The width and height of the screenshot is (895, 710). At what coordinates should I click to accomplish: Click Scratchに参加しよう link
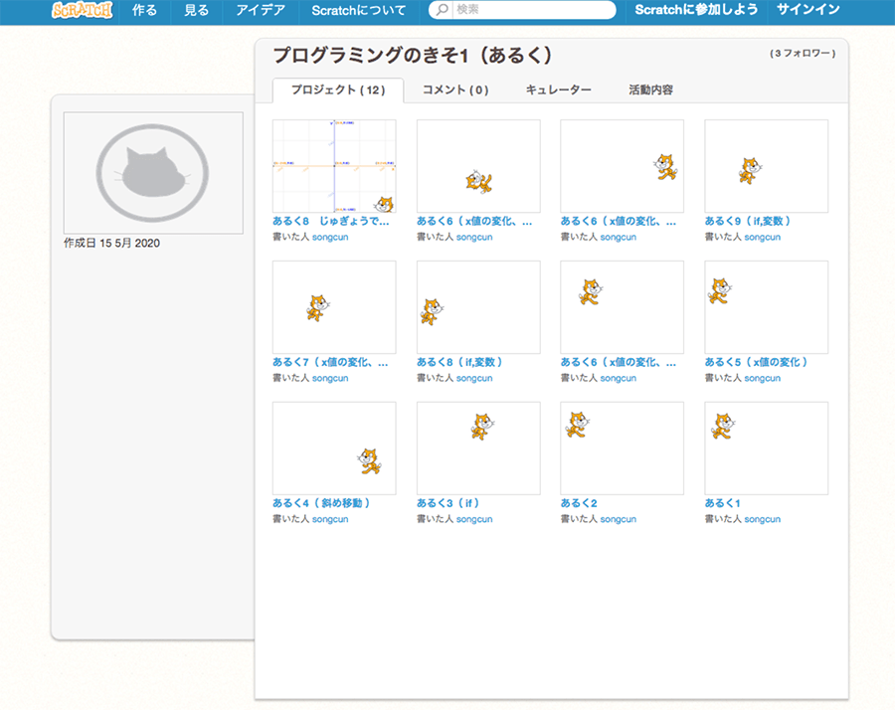(696, 10)
